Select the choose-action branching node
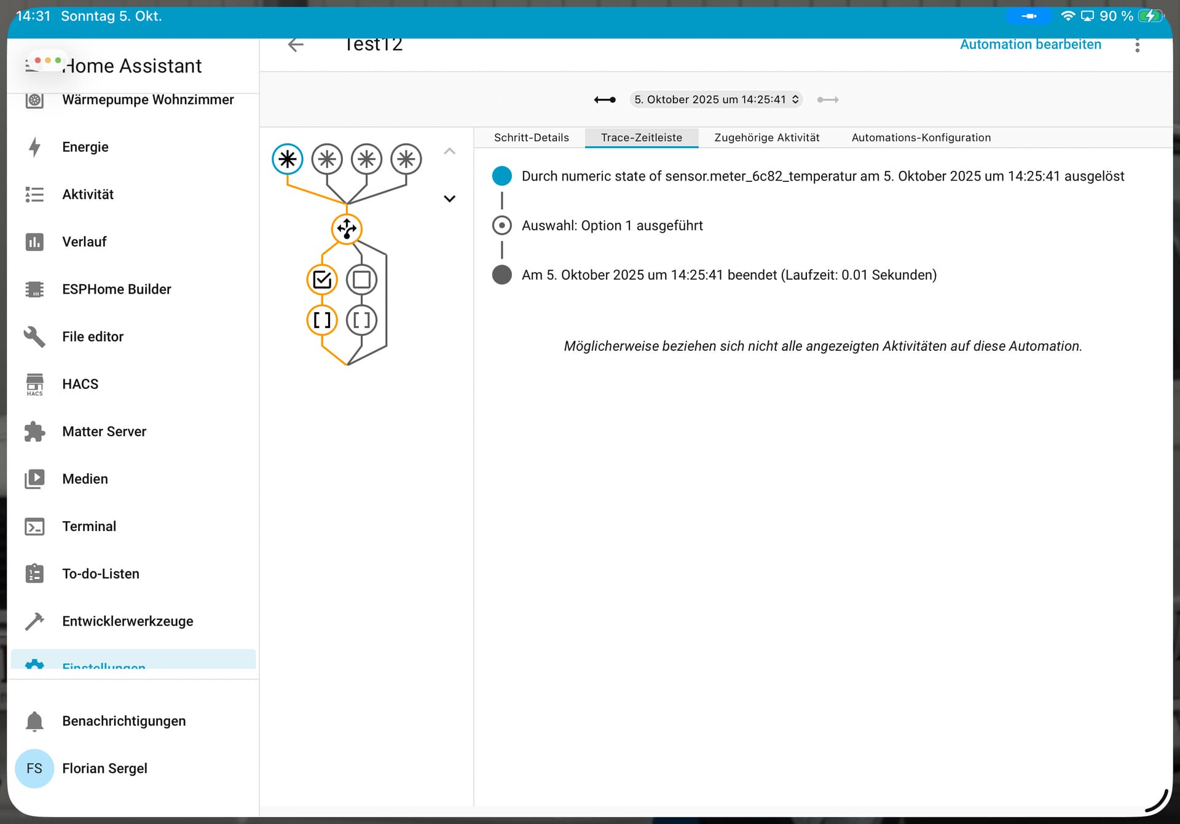Image resolution: width=1180 pixels, height=824 pixels. coord(347,229)
